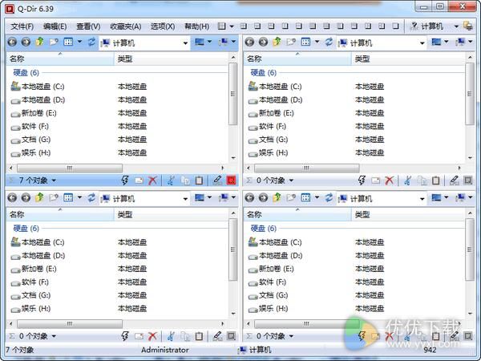Open view mode dropdown arrow in top-left pane
Viewport: 481px width, 361px height.
point(79,42)
